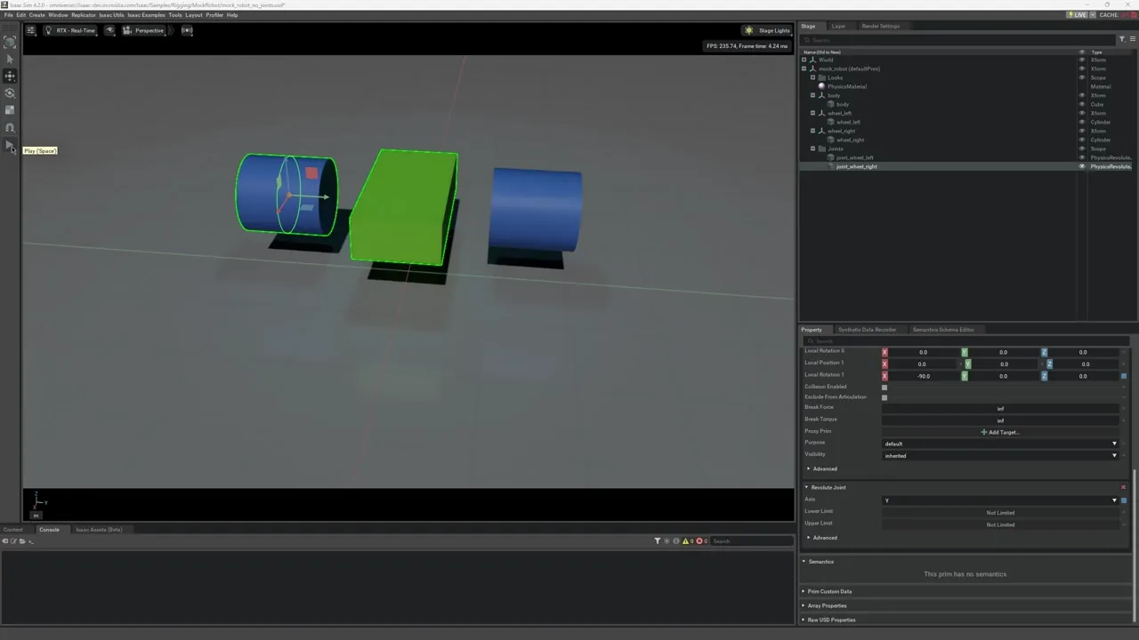Collapse the mock_robot prim
The width and height of the screenshot is (1139, 640).
(x=804, y=68)
